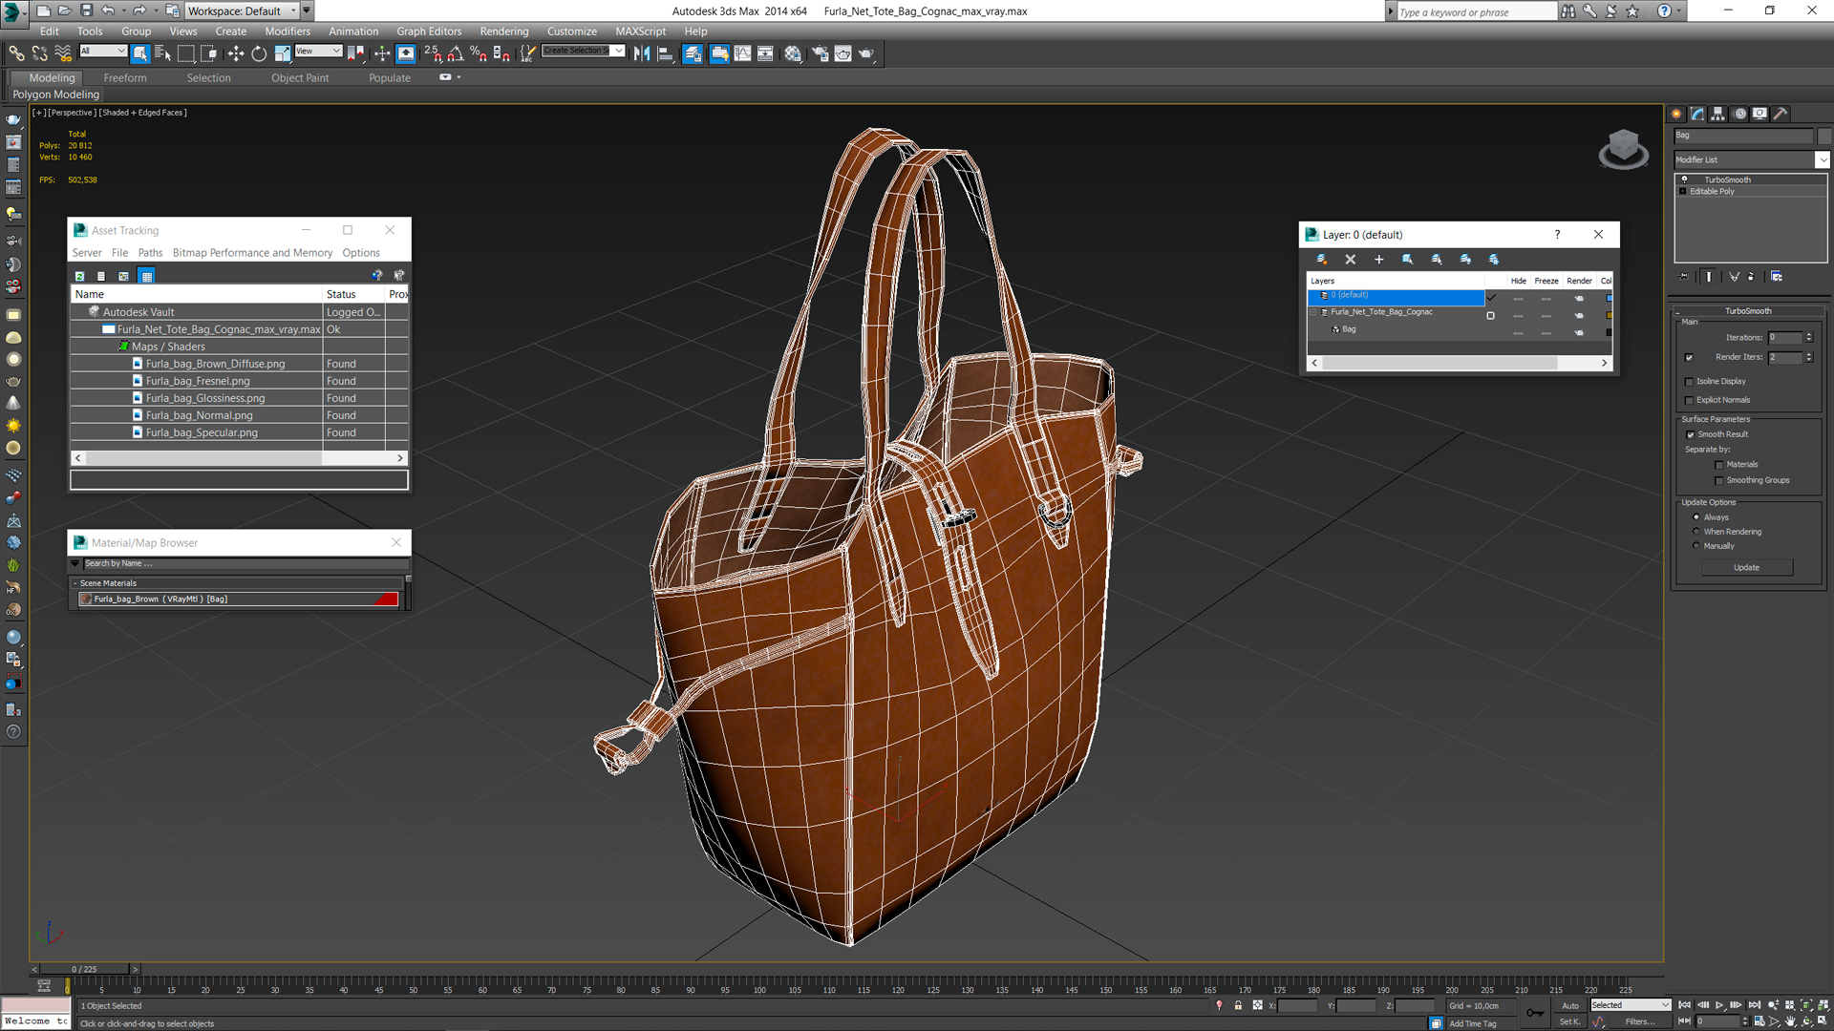The image size is (1834, 1031).
Task: Toggle the Smooth Result checkbox
Action: [x=1690, y=434]
